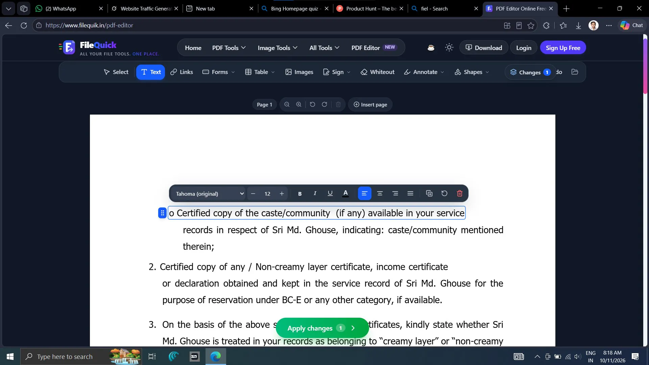This screenshot has width=649, height=365.
Task: Open the text color picker
Action: pyautogui.click(x=345, y=194)
